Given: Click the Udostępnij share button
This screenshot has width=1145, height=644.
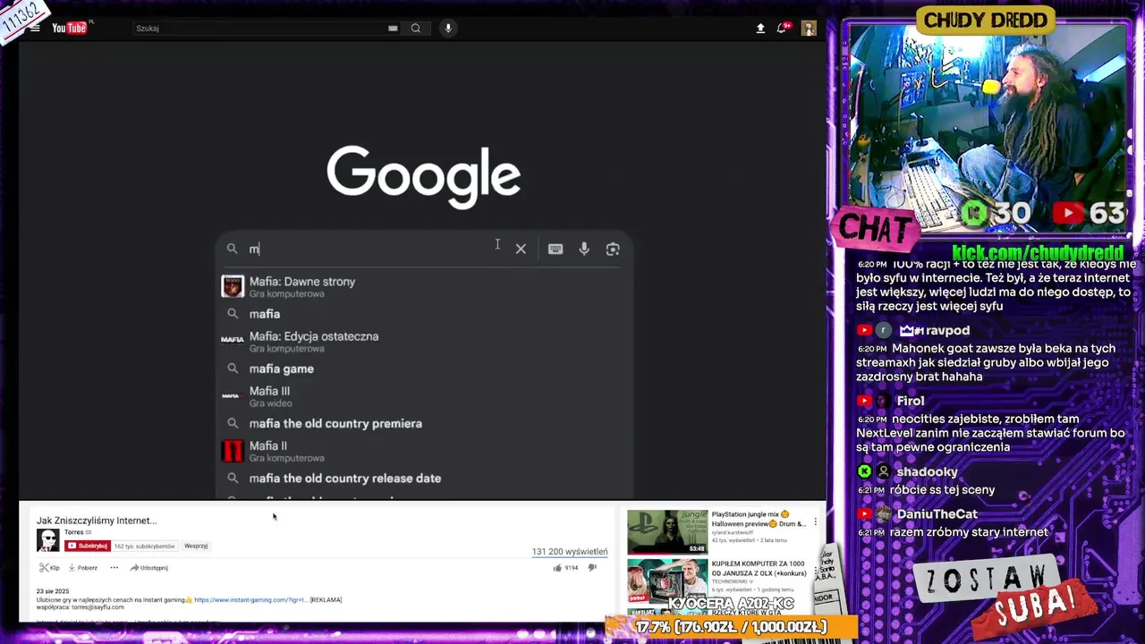Looking at the screenshot, I should (148, 568).
